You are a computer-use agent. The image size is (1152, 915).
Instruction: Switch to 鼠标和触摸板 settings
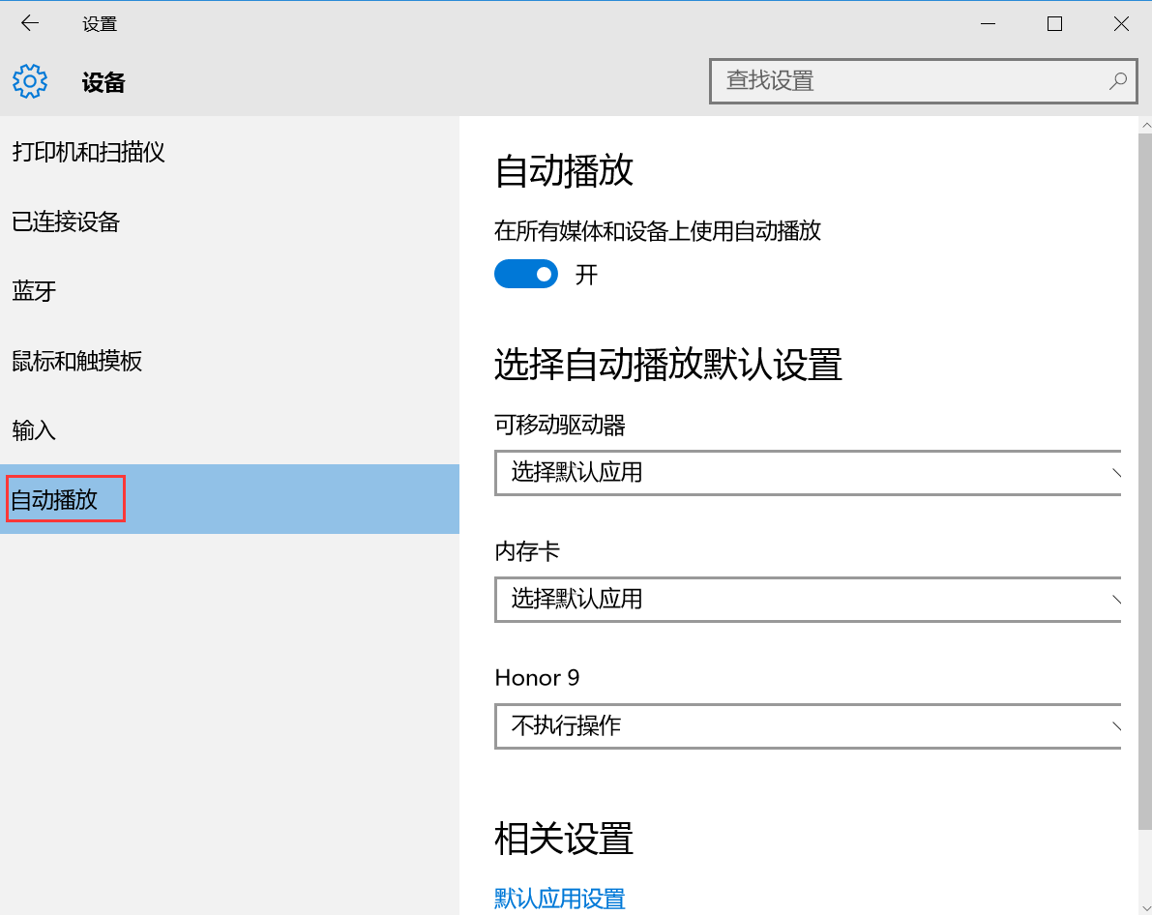(77, 361)
